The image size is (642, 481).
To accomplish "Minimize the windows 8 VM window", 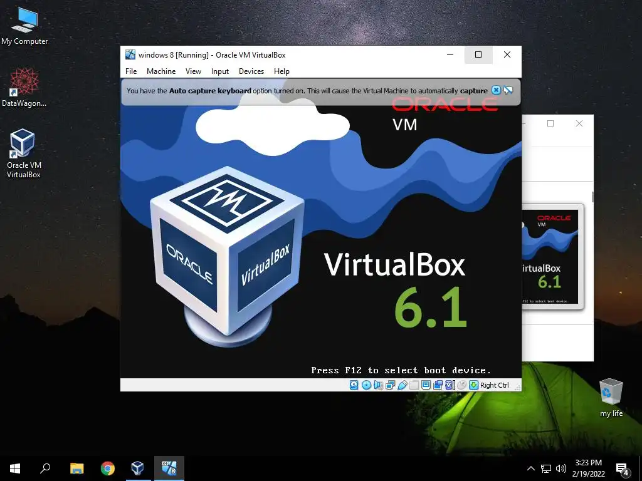I will tap(450, 54).
